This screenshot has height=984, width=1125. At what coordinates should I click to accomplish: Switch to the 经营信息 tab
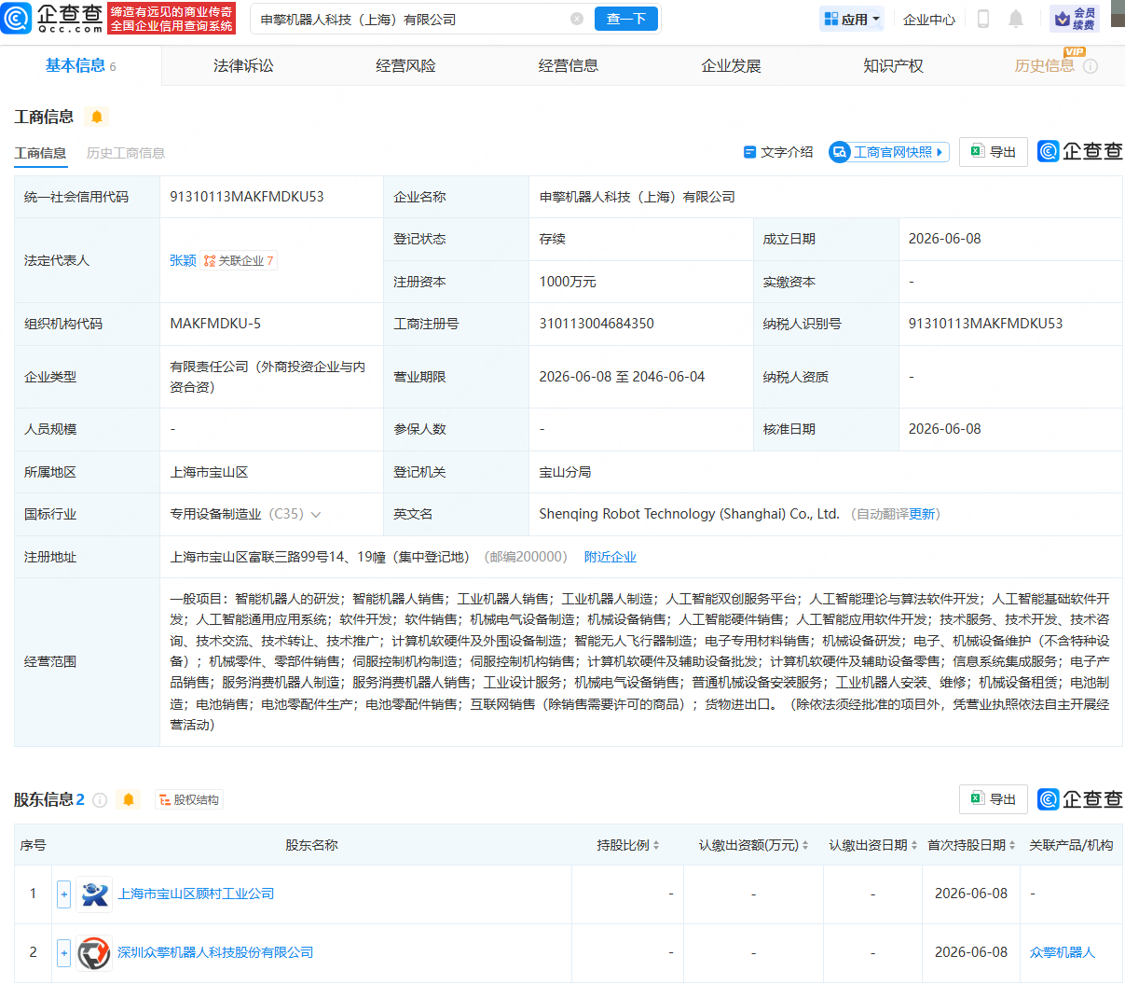click(569, 65)
